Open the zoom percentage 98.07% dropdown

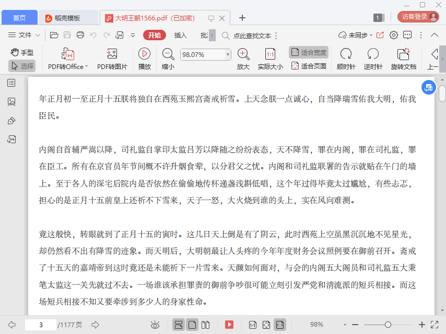(x=228, y=54)
